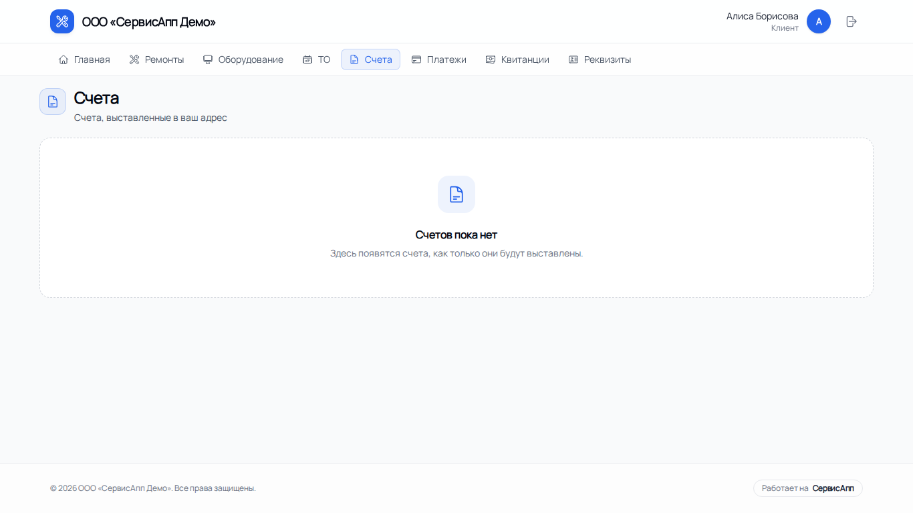This screenshot has width=913, height=513.
Task: Click the empty-state document icon in center
Action: pos(456,194)
